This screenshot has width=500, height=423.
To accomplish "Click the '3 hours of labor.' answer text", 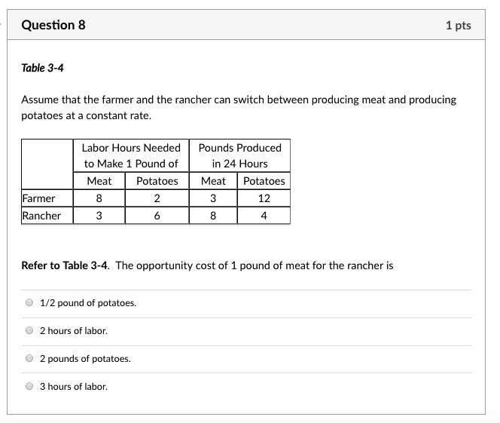I will click(x=74, y=386).
